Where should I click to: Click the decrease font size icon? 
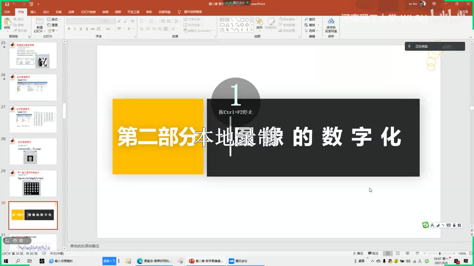click(x=125, y=21)
